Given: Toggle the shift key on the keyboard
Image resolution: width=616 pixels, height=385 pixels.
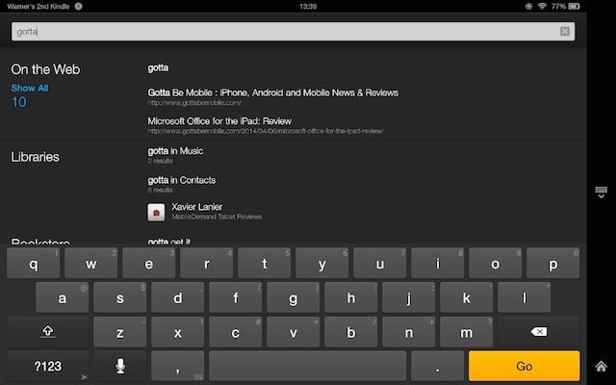Looking at the screenshot, I should click(x=47, y=332).
